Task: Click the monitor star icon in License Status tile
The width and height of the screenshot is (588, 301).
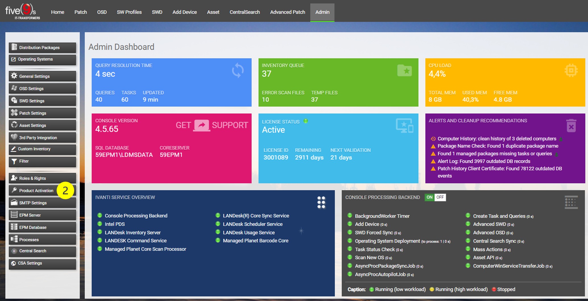Action: (x=404, y=126)
